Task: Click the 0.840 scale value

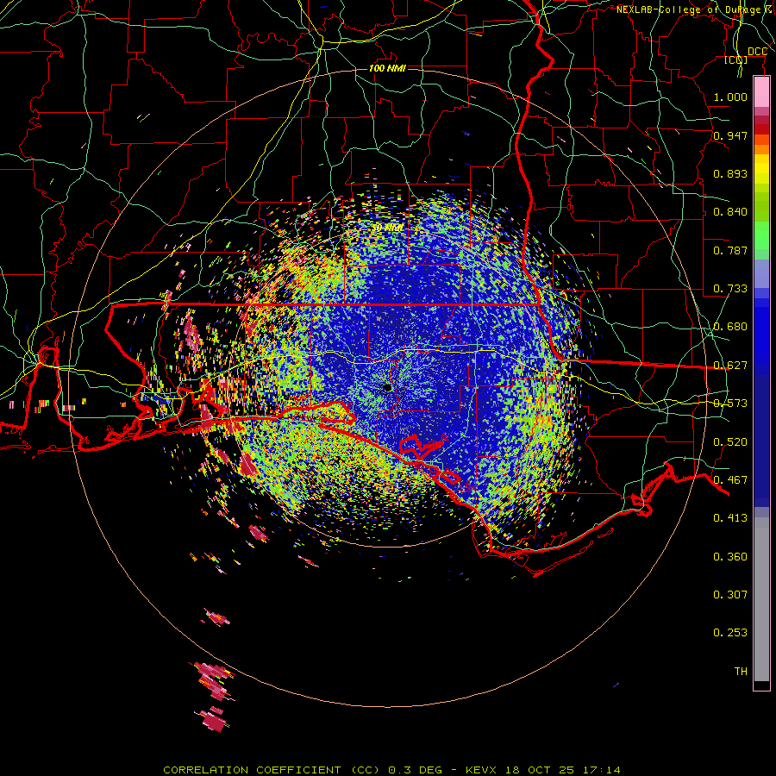Action: coord(730,212)
